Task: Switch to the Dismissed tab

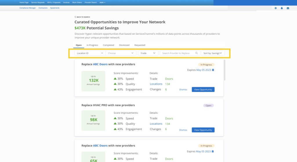Action: click(x=124, y=45)
